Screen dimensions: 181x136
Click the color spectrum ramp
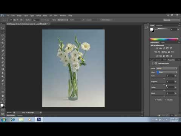point(164,39)
